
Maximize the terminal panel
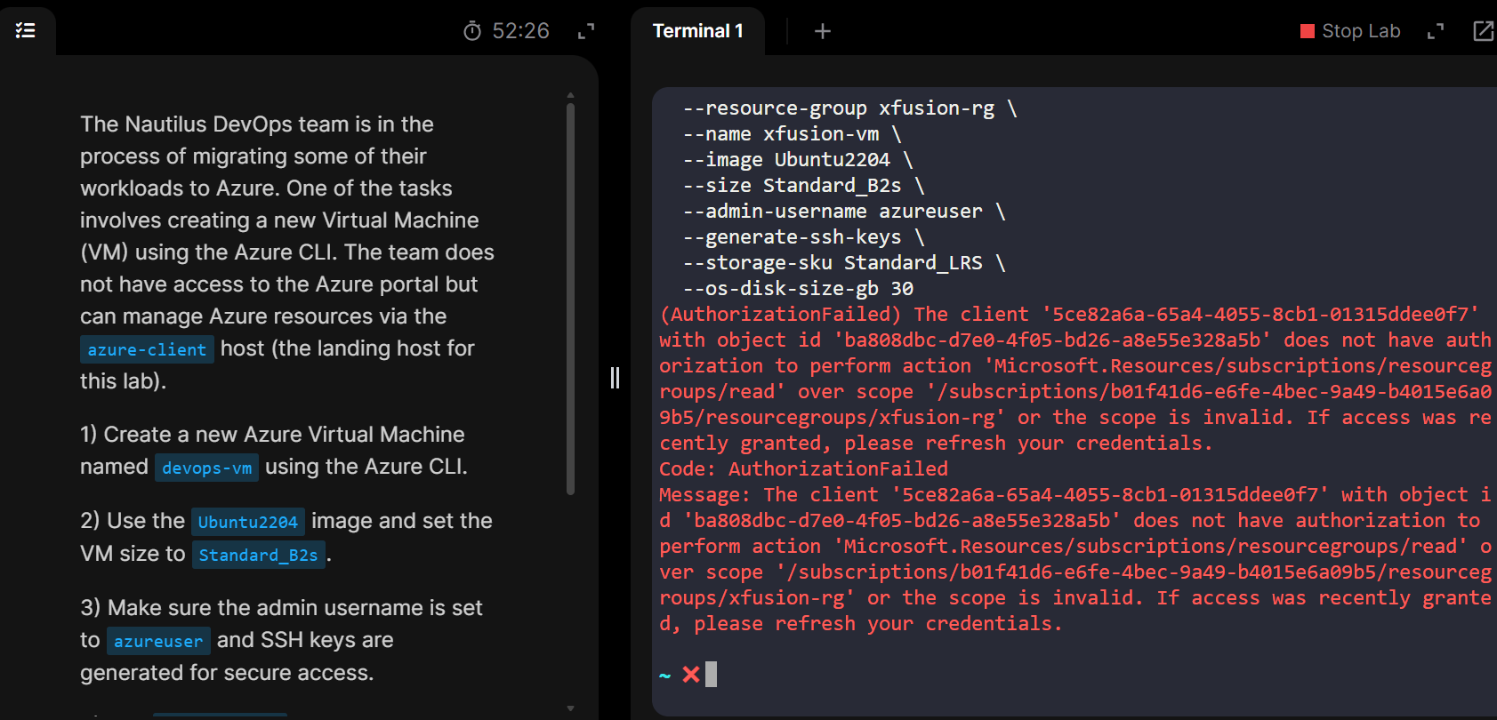[1436, 32]
